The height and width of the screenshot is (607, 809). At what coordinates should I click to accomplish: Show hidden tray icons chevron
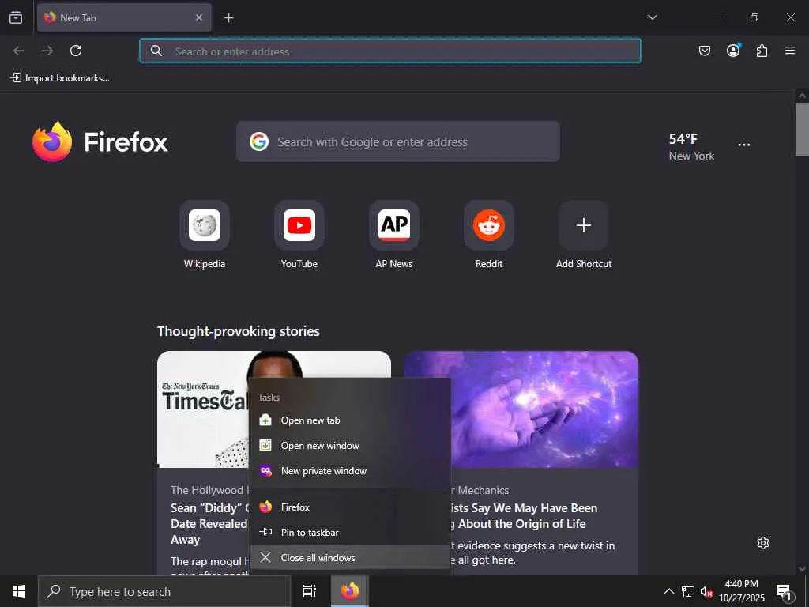(x=668, y=591)
